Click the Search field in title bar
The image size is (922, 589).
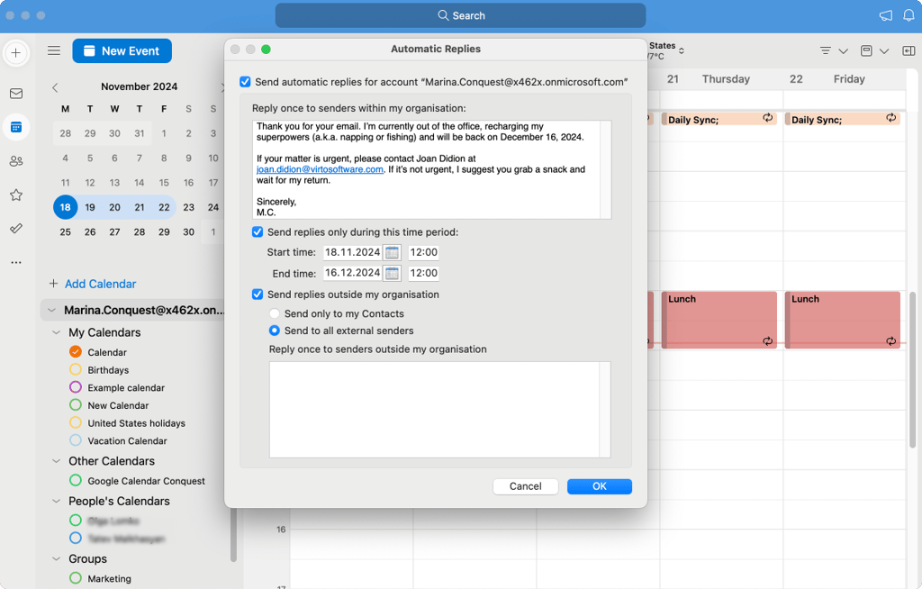[460, 15]
